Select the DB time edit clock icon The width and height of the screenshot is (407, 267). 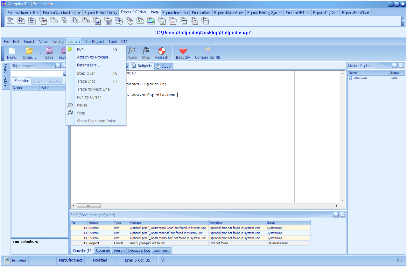tap(130, 21)
